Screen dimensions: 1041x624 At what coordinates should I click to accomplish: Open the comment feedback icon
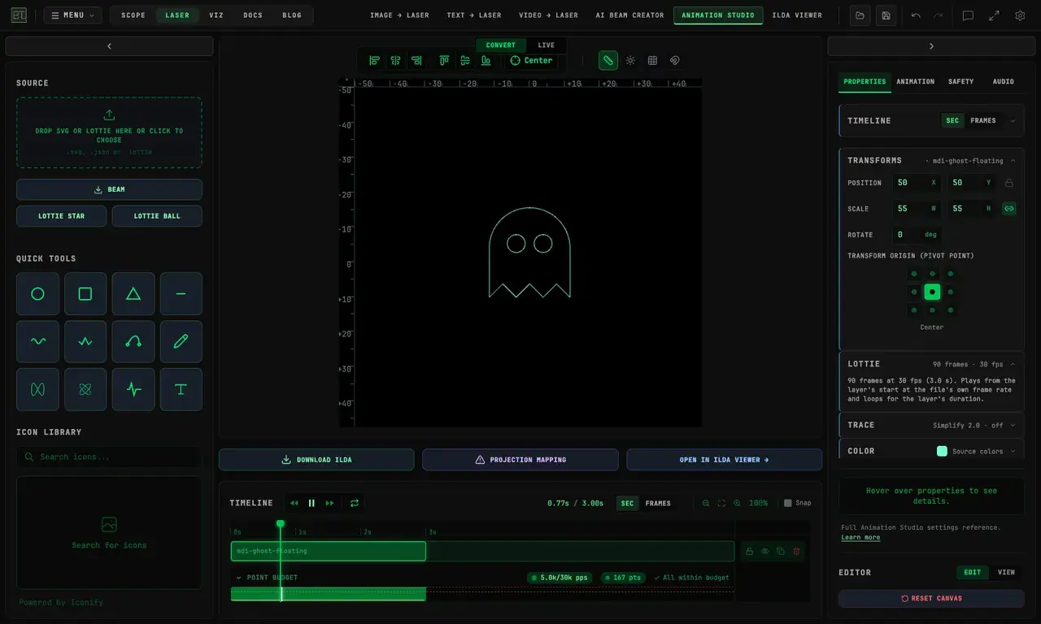pyautogui.click(x=968, y=15)
